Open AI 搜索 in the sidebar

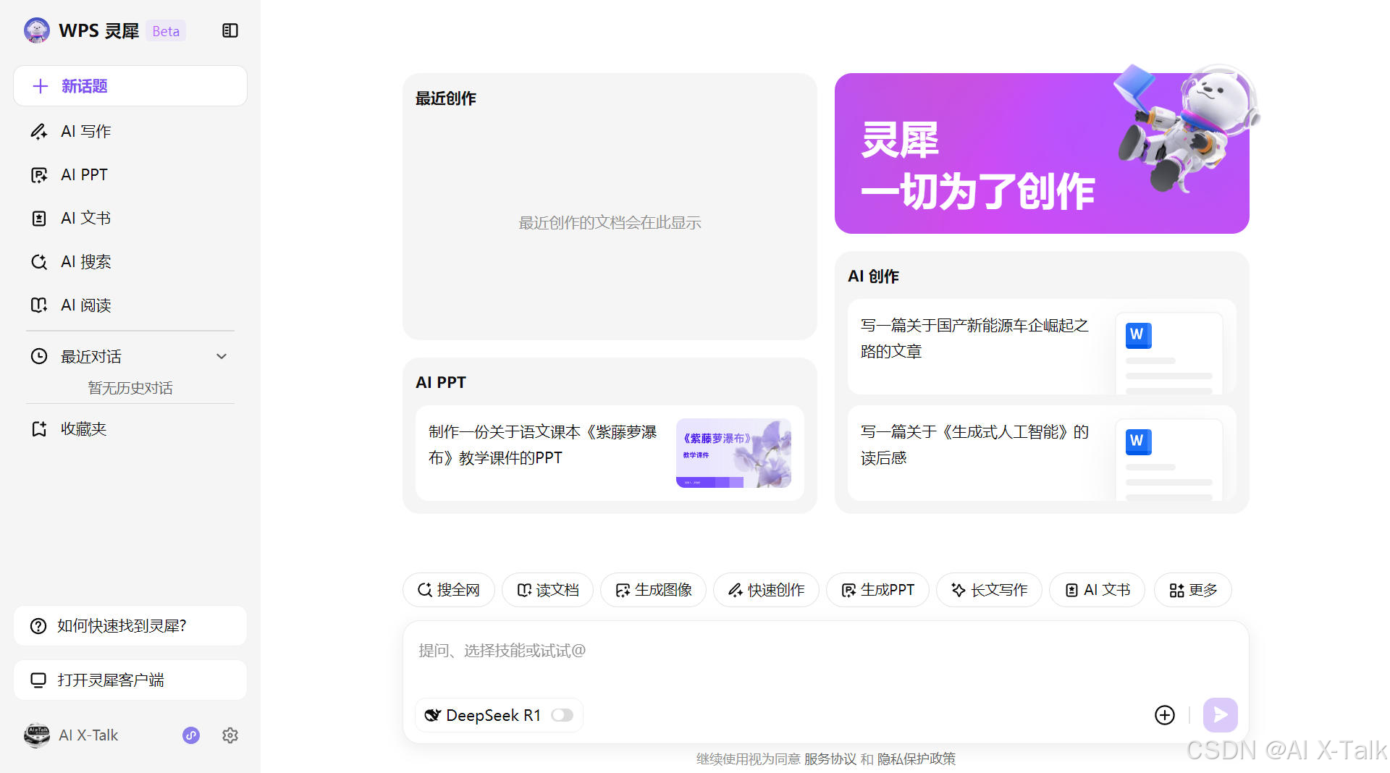tap(130, 261)
